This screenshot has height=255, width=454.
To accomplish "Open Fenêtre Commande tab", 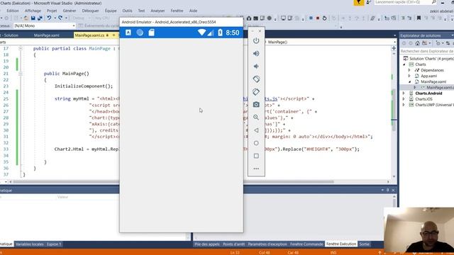I will click(306, 244).
